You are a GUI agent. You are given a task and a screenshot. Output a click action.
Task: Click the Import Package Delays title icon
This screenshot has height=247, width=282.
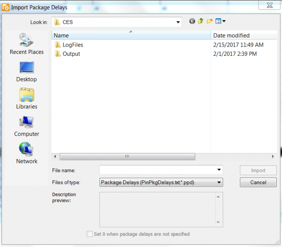coord(5,7)
